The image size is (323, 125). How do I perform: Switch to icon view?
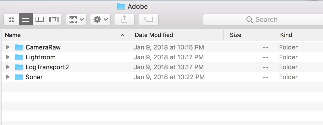pos(11,19)
